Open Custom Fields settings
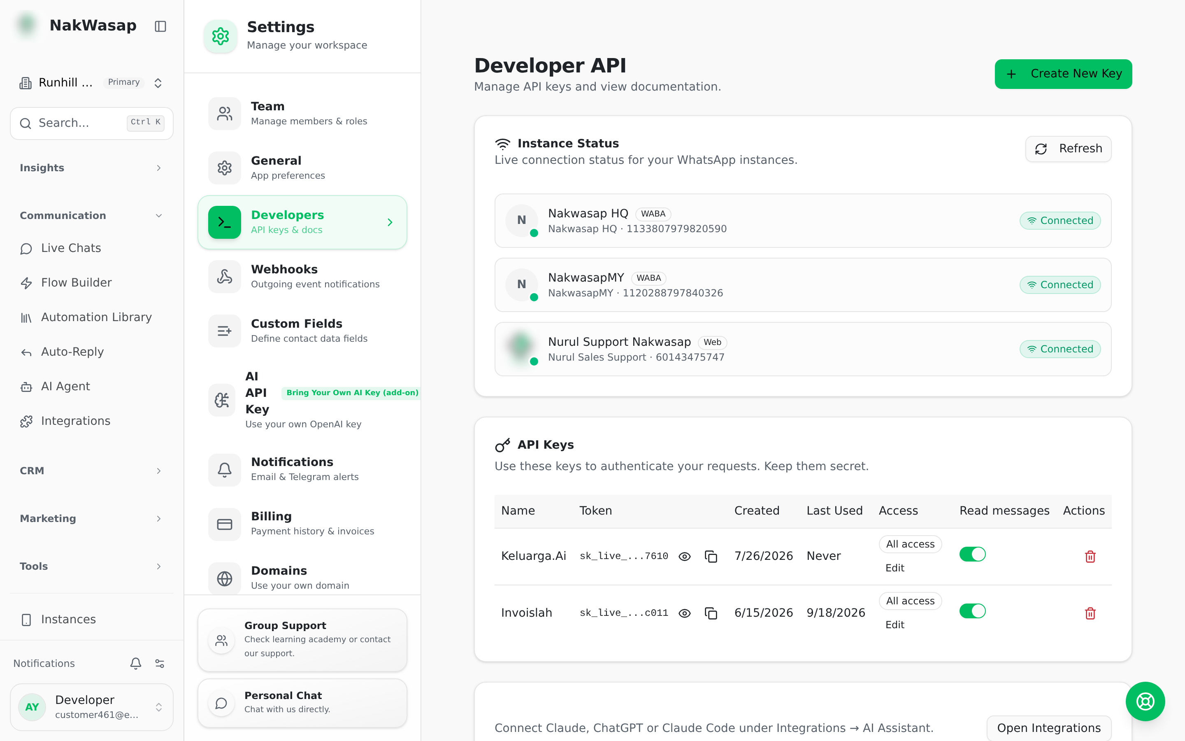Viewport: 1185px width, 741px height. (x=302, y=331)
